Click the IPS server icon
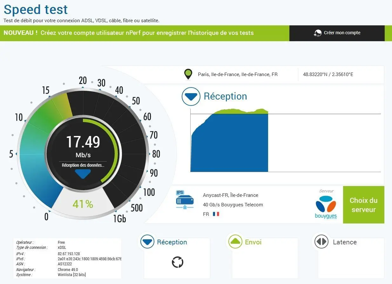The height and width of the screenshot is (284, 392). [185, 200]
